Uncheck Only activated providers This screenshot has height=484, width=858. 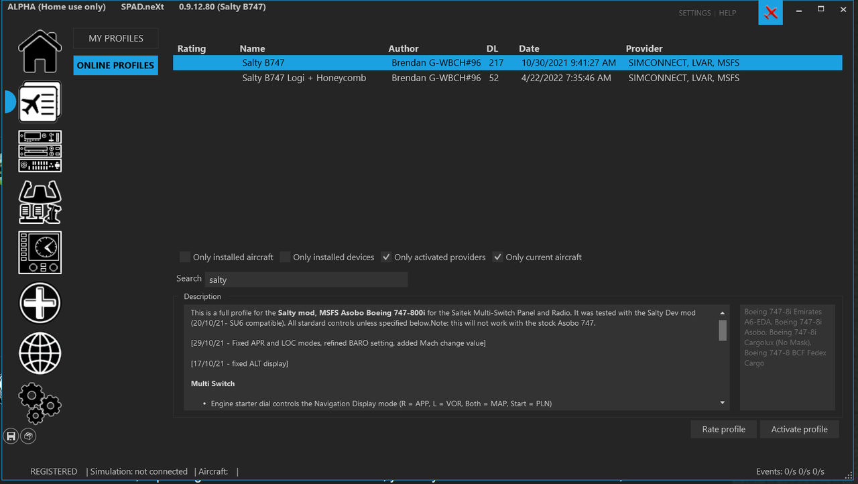tap(386, 257)
